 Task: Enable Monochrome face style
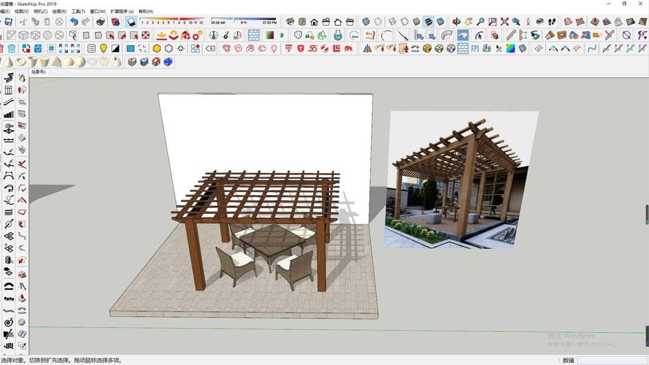440,21
